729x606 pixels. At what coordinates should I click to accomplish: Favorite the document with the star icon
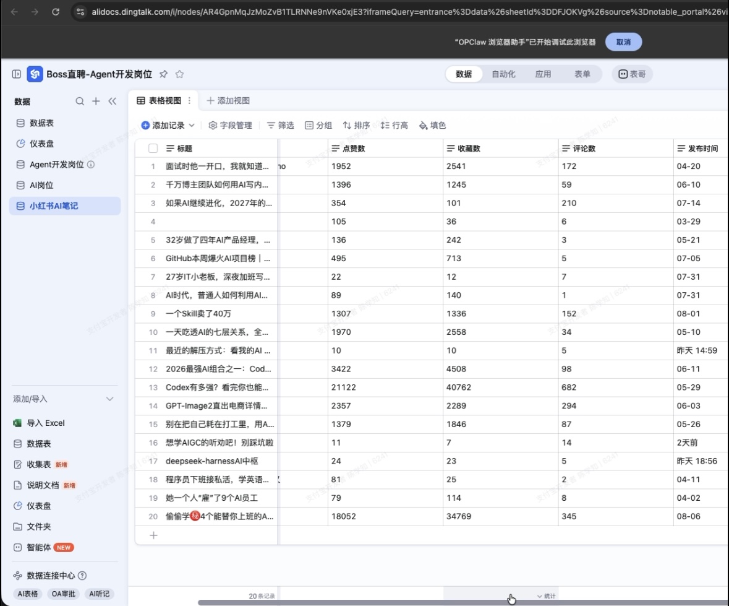pos(179,74)
